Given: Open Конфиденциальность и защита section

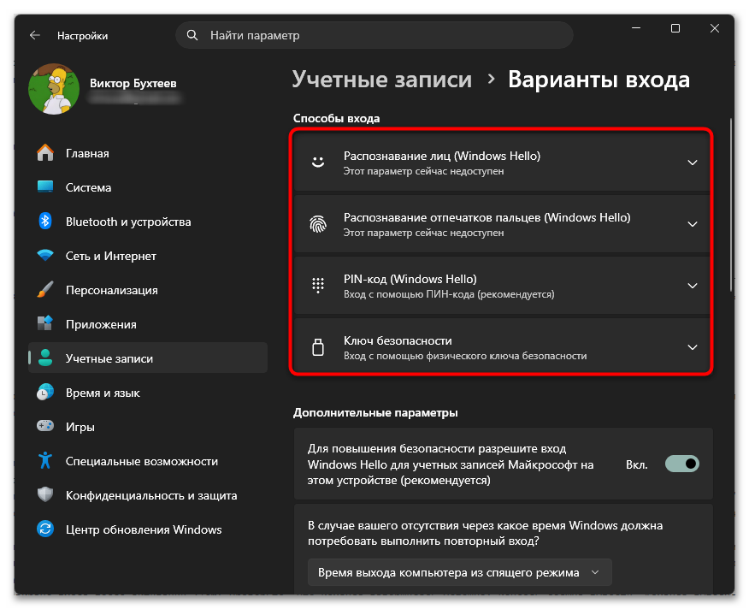Looking at the screenshot, I should click(x=148, y=494).
